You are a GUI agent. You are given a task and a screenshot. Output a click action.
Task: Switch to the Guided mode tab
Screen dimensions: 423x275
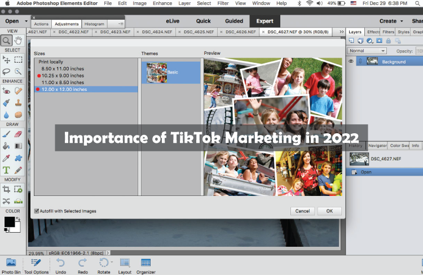pyautogui.click(x=234, y=21)
